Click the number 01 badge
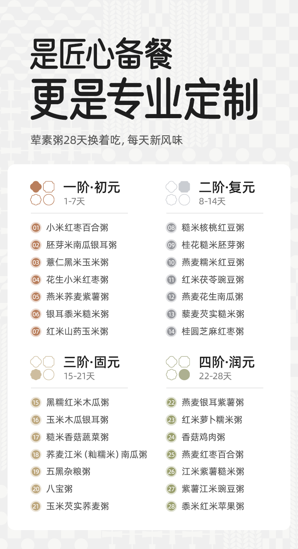 coord(36,228)
